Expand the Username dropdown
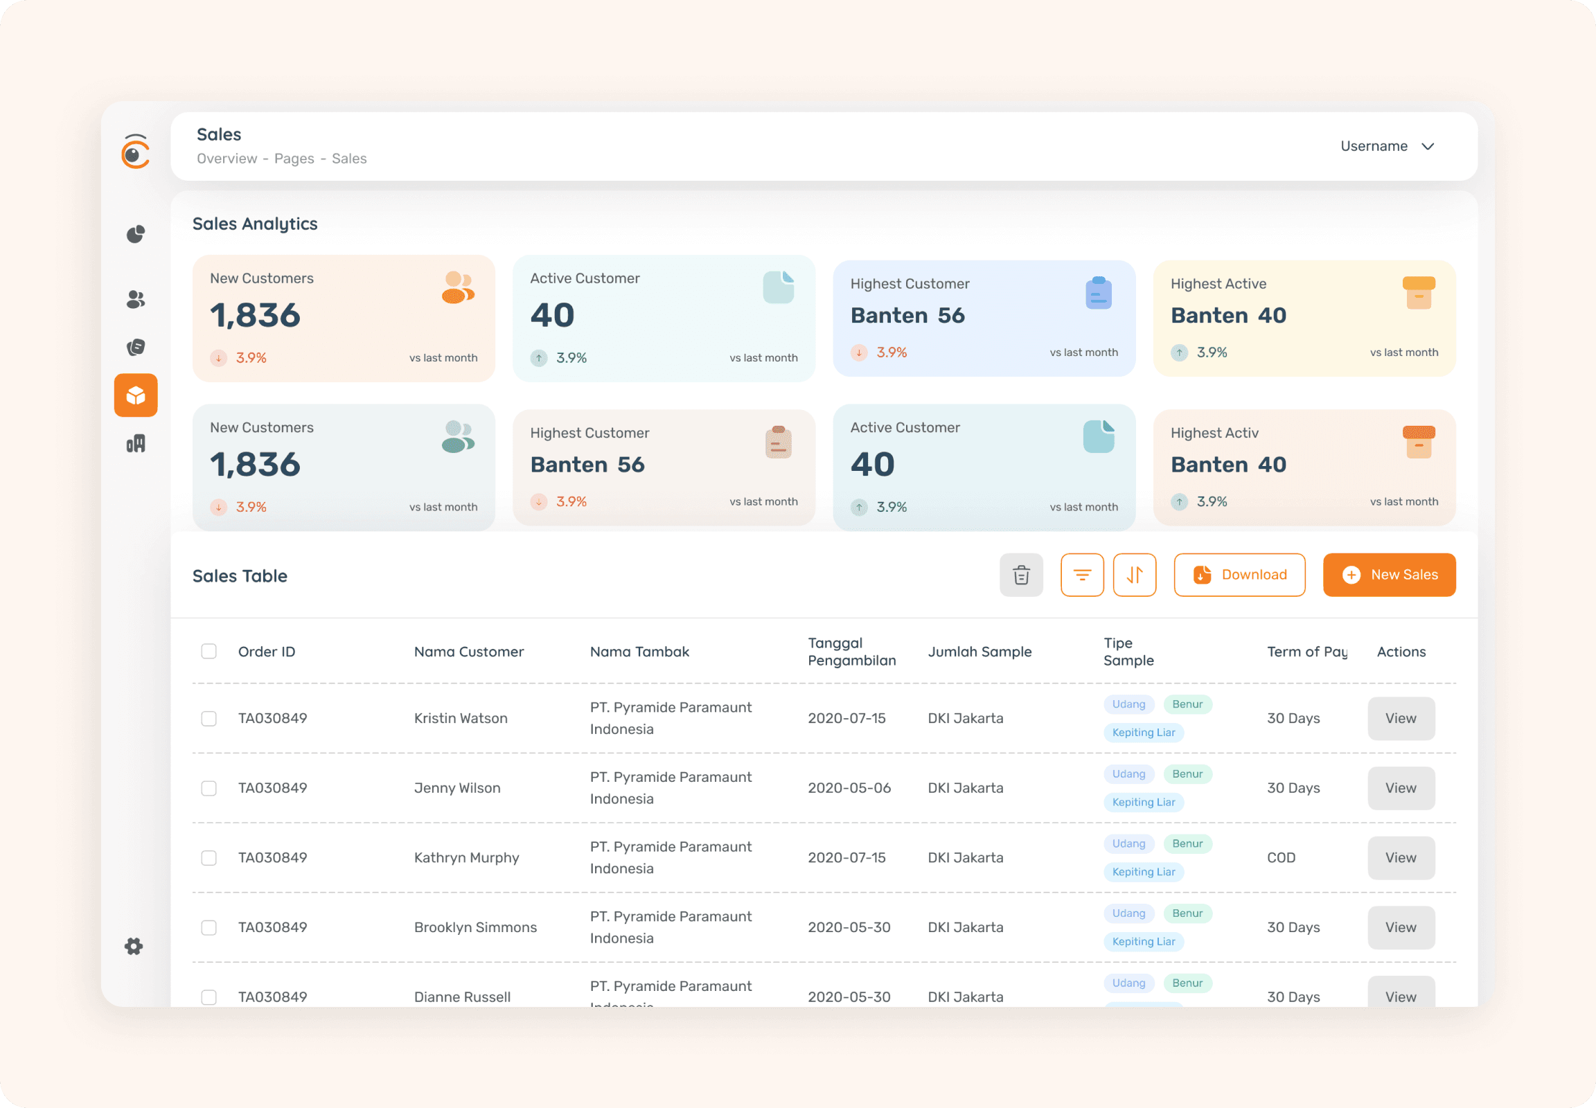Screen dimensions: 1596x1108 [x=1374, y=147]
